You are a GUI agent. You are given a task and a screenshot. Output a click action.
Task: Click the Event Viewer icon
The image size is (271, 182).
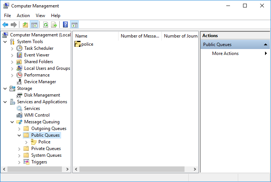click(19, 55)
